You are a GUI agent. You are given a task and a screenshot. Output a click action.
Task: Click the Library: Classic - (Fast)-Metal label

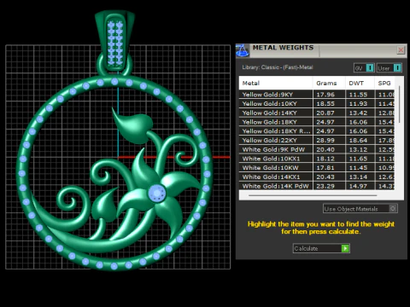point(278,67)
